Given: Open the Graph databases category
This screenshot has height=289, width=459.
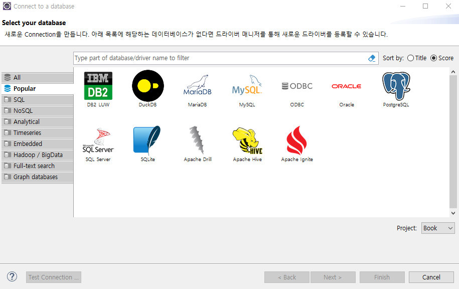Looking at the screenshot, I should (x=38, y=177).
